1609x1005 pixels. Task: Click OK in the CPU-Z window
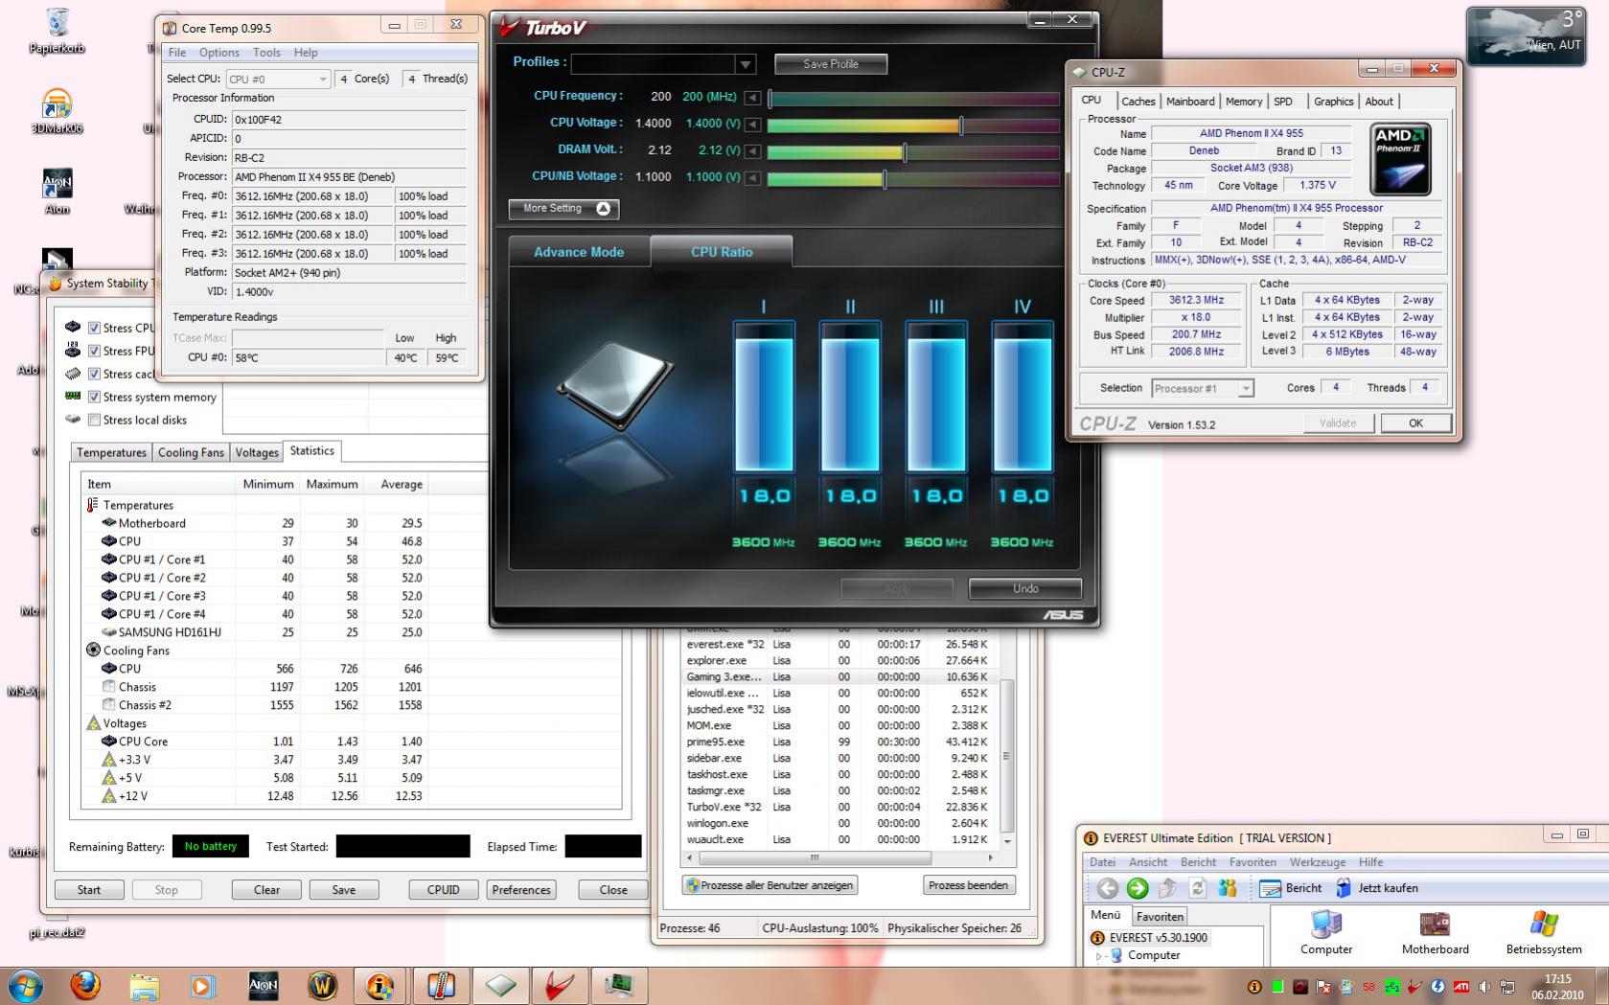[1415, 423]
